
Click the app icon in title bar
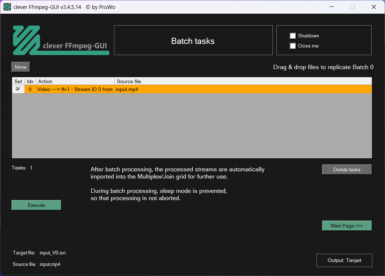(x=7, y=7)
